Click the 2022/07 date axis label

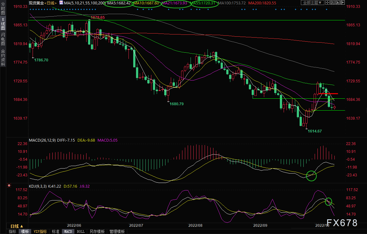[136, 225]
